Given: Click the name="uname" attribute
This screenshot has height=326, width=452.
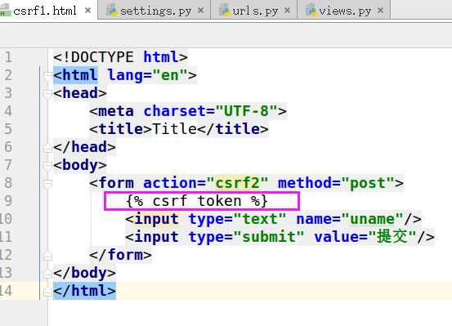Looking at the screenshot, I should tap(350, 219).
